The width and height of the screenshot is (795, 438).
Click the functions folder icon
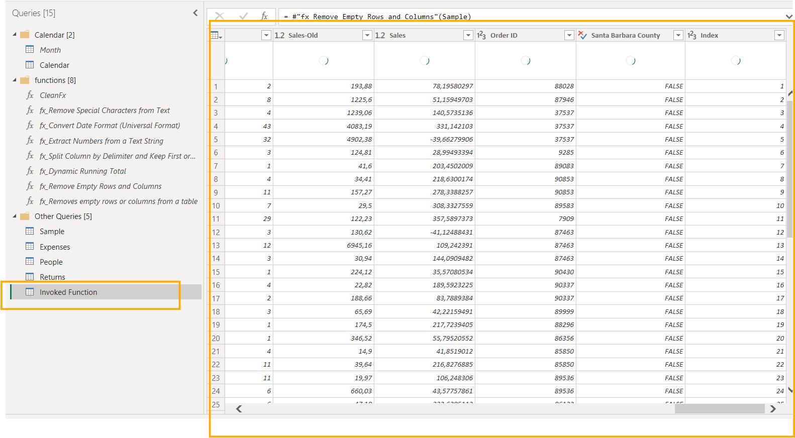click(25, 80)
